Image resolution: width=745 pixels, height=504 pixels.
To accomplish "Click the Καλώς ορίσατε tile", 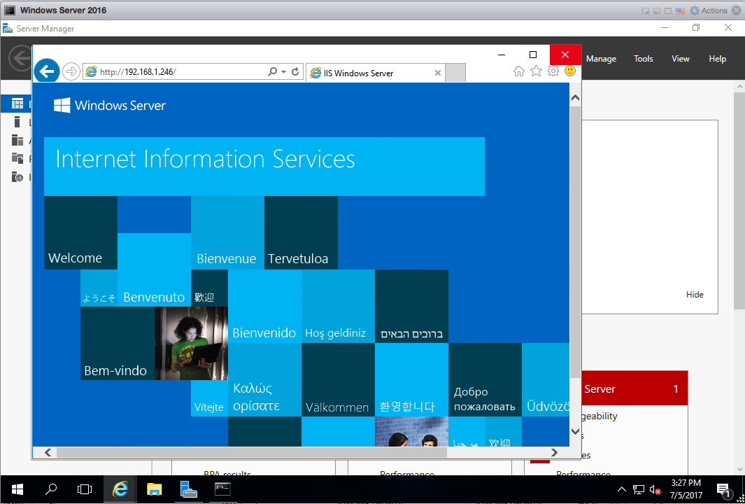I will coord(264,380).
